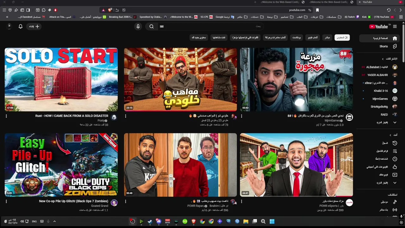The width and height of the screenshot is (405, 228).
Task: Open the notifications bell
Action: pyautogui.click(x=21, y=27)
